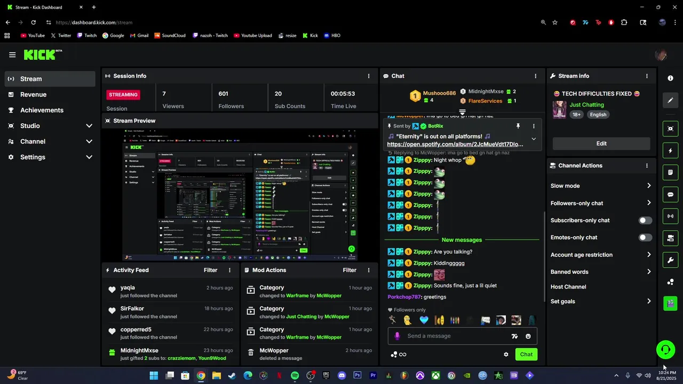The width and height of the screenshot is (683, 384).
Task: Toggle Subscribers-only chat switch
Action: pos(645,220)
